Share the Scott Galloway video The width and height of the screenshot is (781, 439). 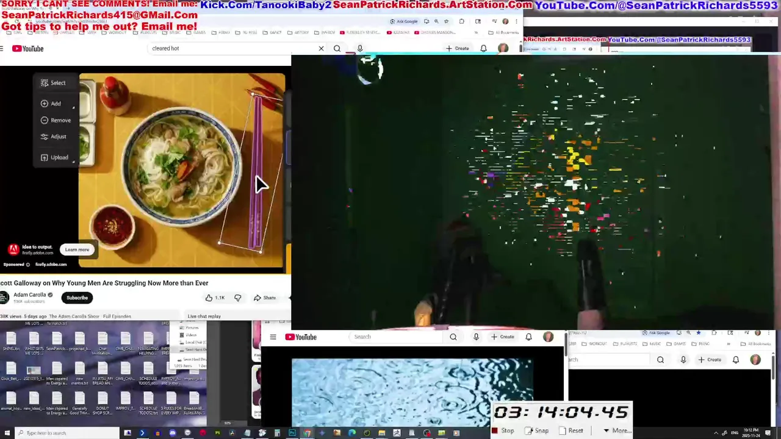click(x=265, y=298)
